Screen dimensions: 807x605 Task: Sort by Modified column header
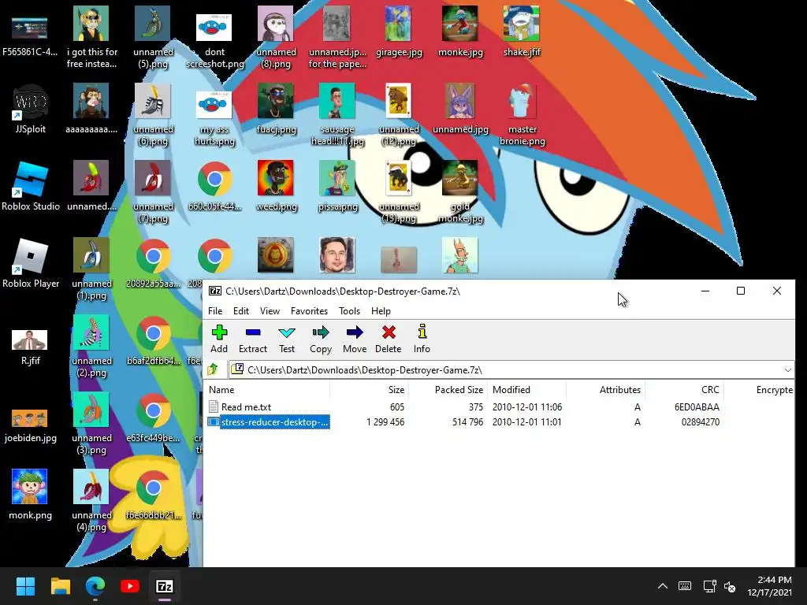coord(526,390)
